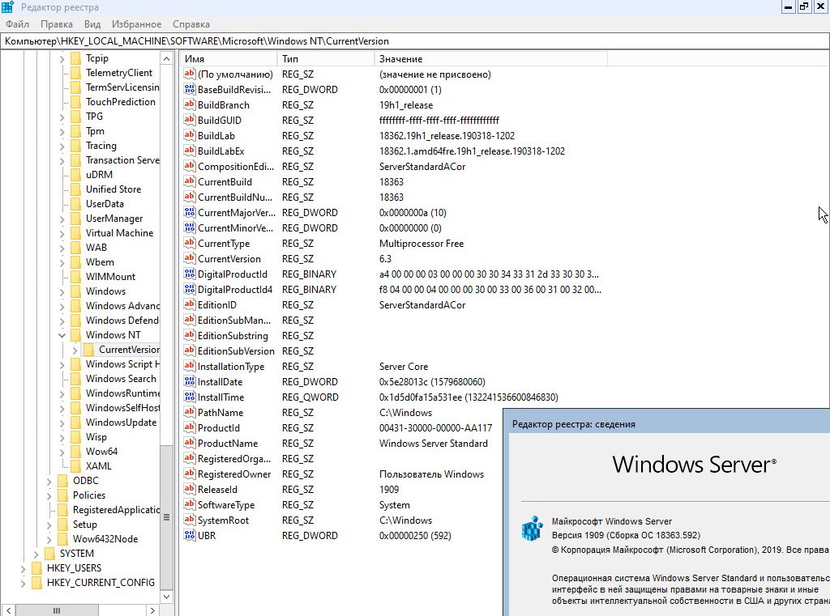Open the Правка menu
Image resolution: width=830 pixels, height=616 pixels.
click(57, 24)
